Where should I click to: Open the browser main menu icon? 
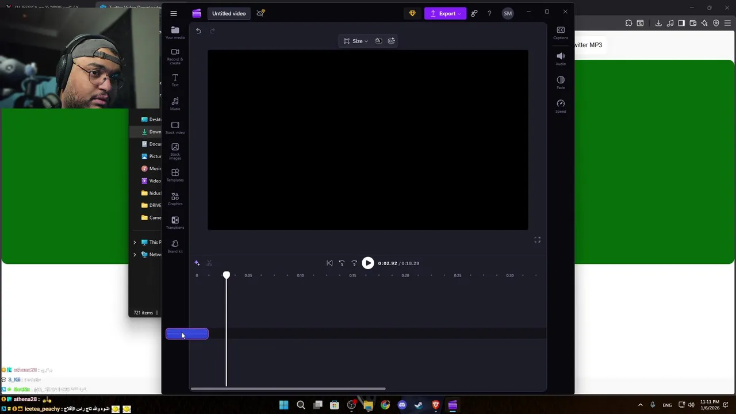727,23
